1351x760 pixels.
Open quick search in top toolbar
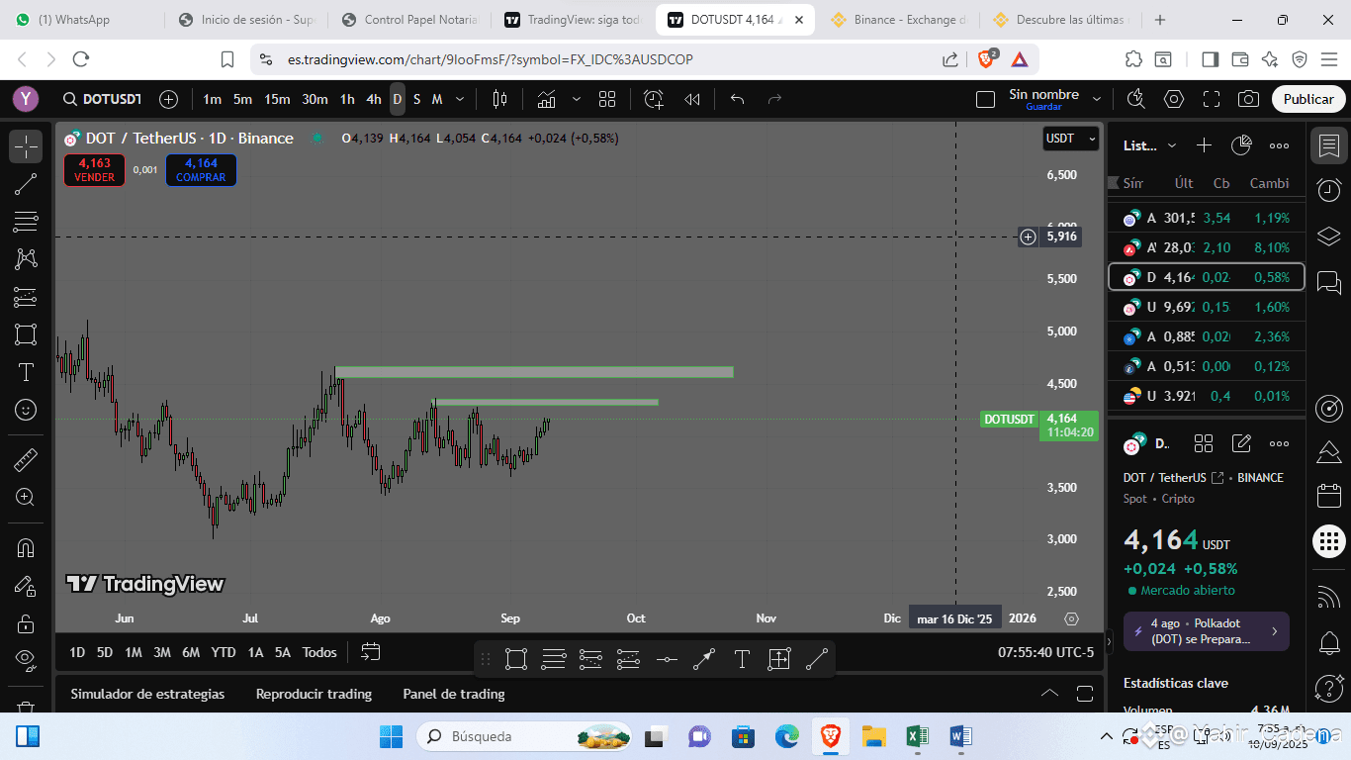(x=1135, y=99)
